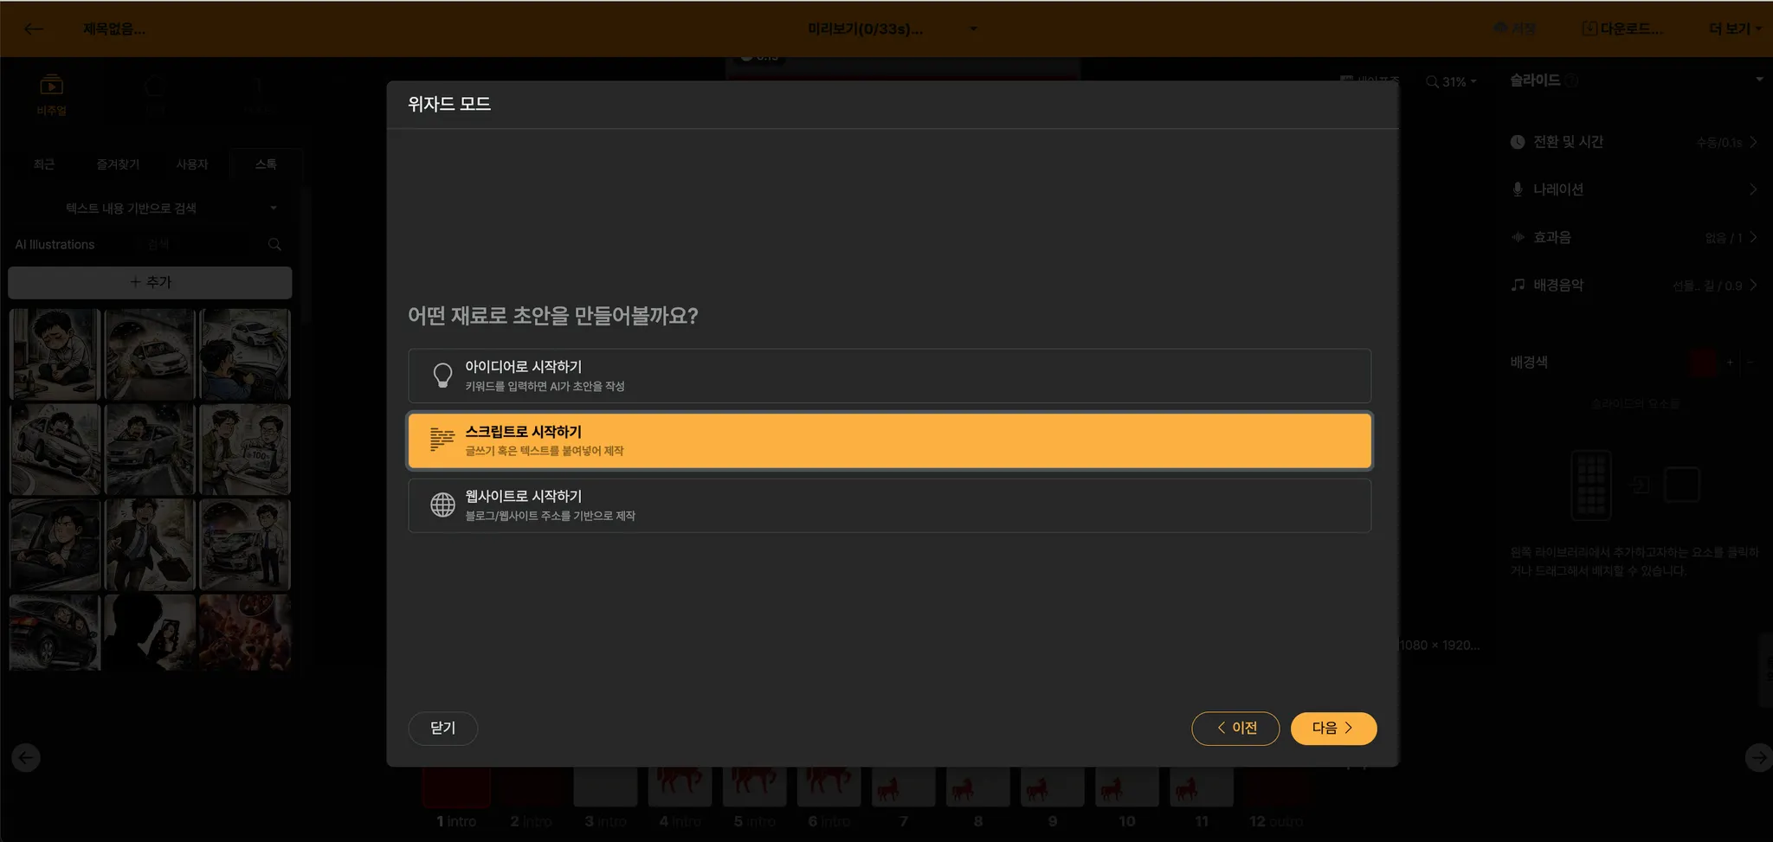Close the wizard with 닫기 button
This screenshot has width=1773, height=842.
442,729
